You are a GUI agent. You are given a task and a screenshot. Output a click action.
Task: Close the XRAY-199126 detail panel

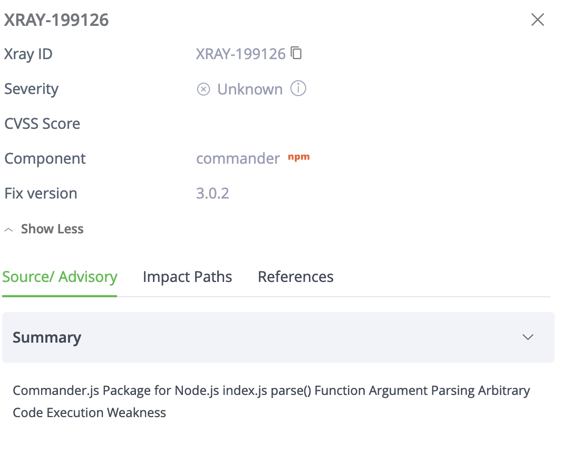pos(537,20)
